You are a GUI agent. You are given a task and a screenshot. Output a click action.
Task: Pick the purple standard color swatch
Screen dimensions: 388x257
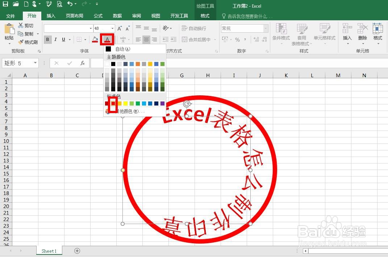tap(162, 103)
